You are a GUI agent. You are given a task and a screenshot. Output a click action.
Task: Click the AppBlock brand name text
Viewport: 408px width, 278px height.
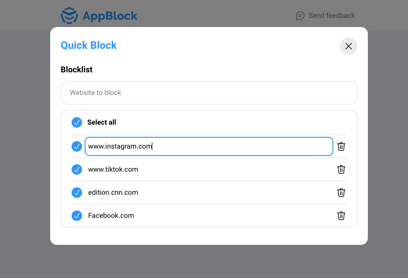pos(110,16)
